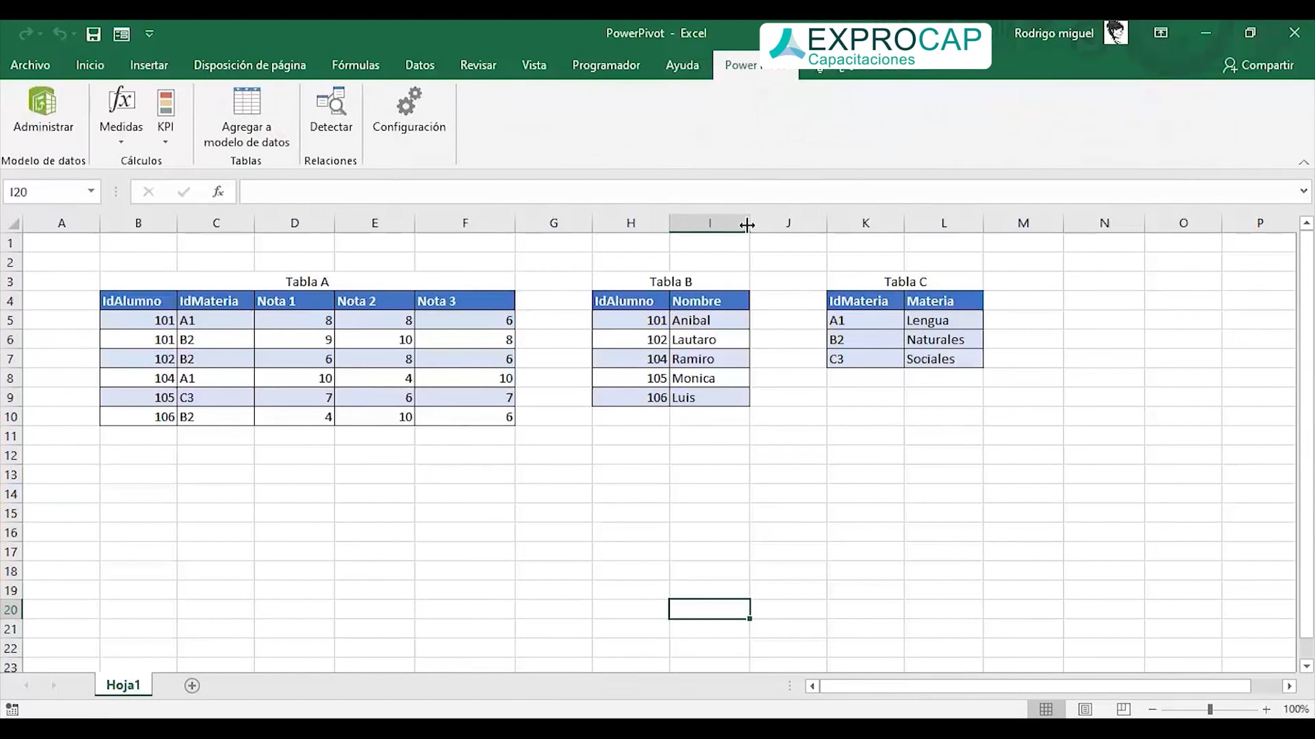Customize the Quick Access Toolbar
This screenshot has height=739, width=1315.
(x=149, y=34)
